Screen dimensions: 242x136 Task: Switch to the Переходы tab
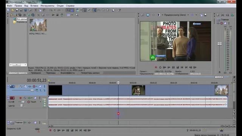[x=51, y=73]
